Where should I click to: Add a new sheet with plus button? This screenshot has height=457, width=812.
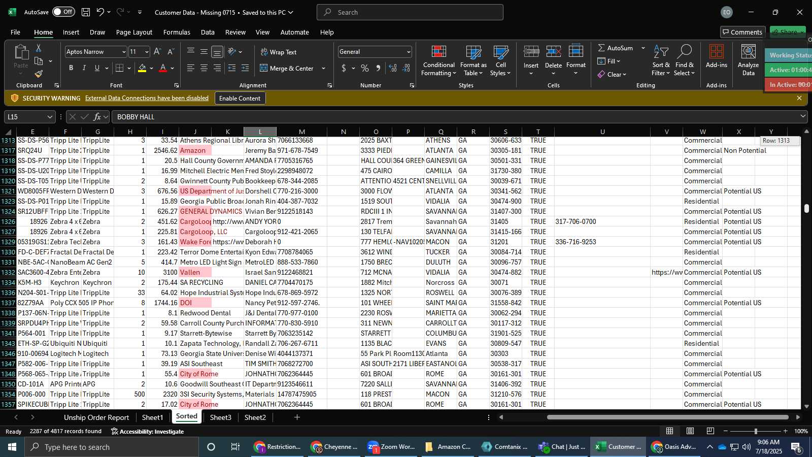coord(297,417)
